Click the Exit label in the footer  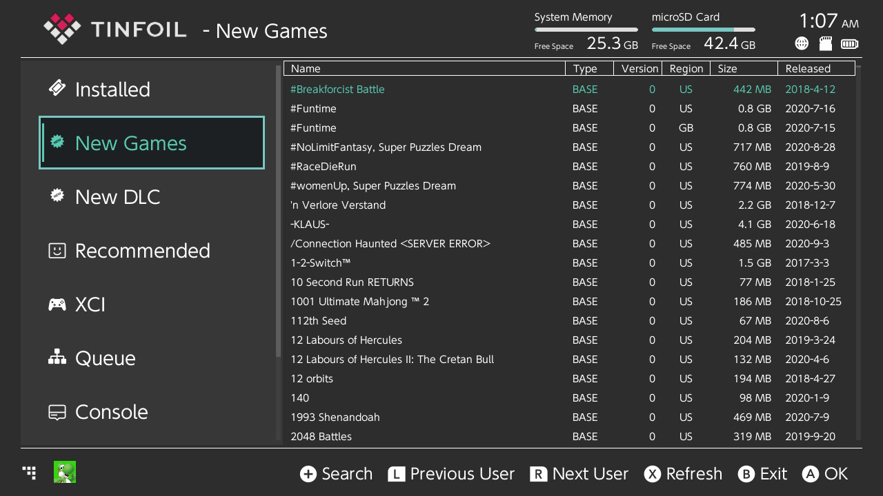click(x=773, y=474)
